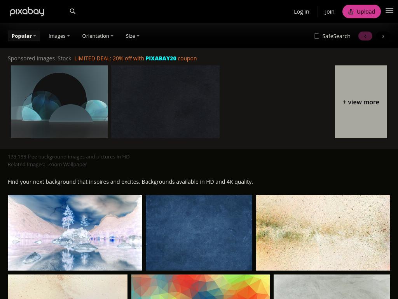Open the sponsored dark textured image

[x=165, y=102]
